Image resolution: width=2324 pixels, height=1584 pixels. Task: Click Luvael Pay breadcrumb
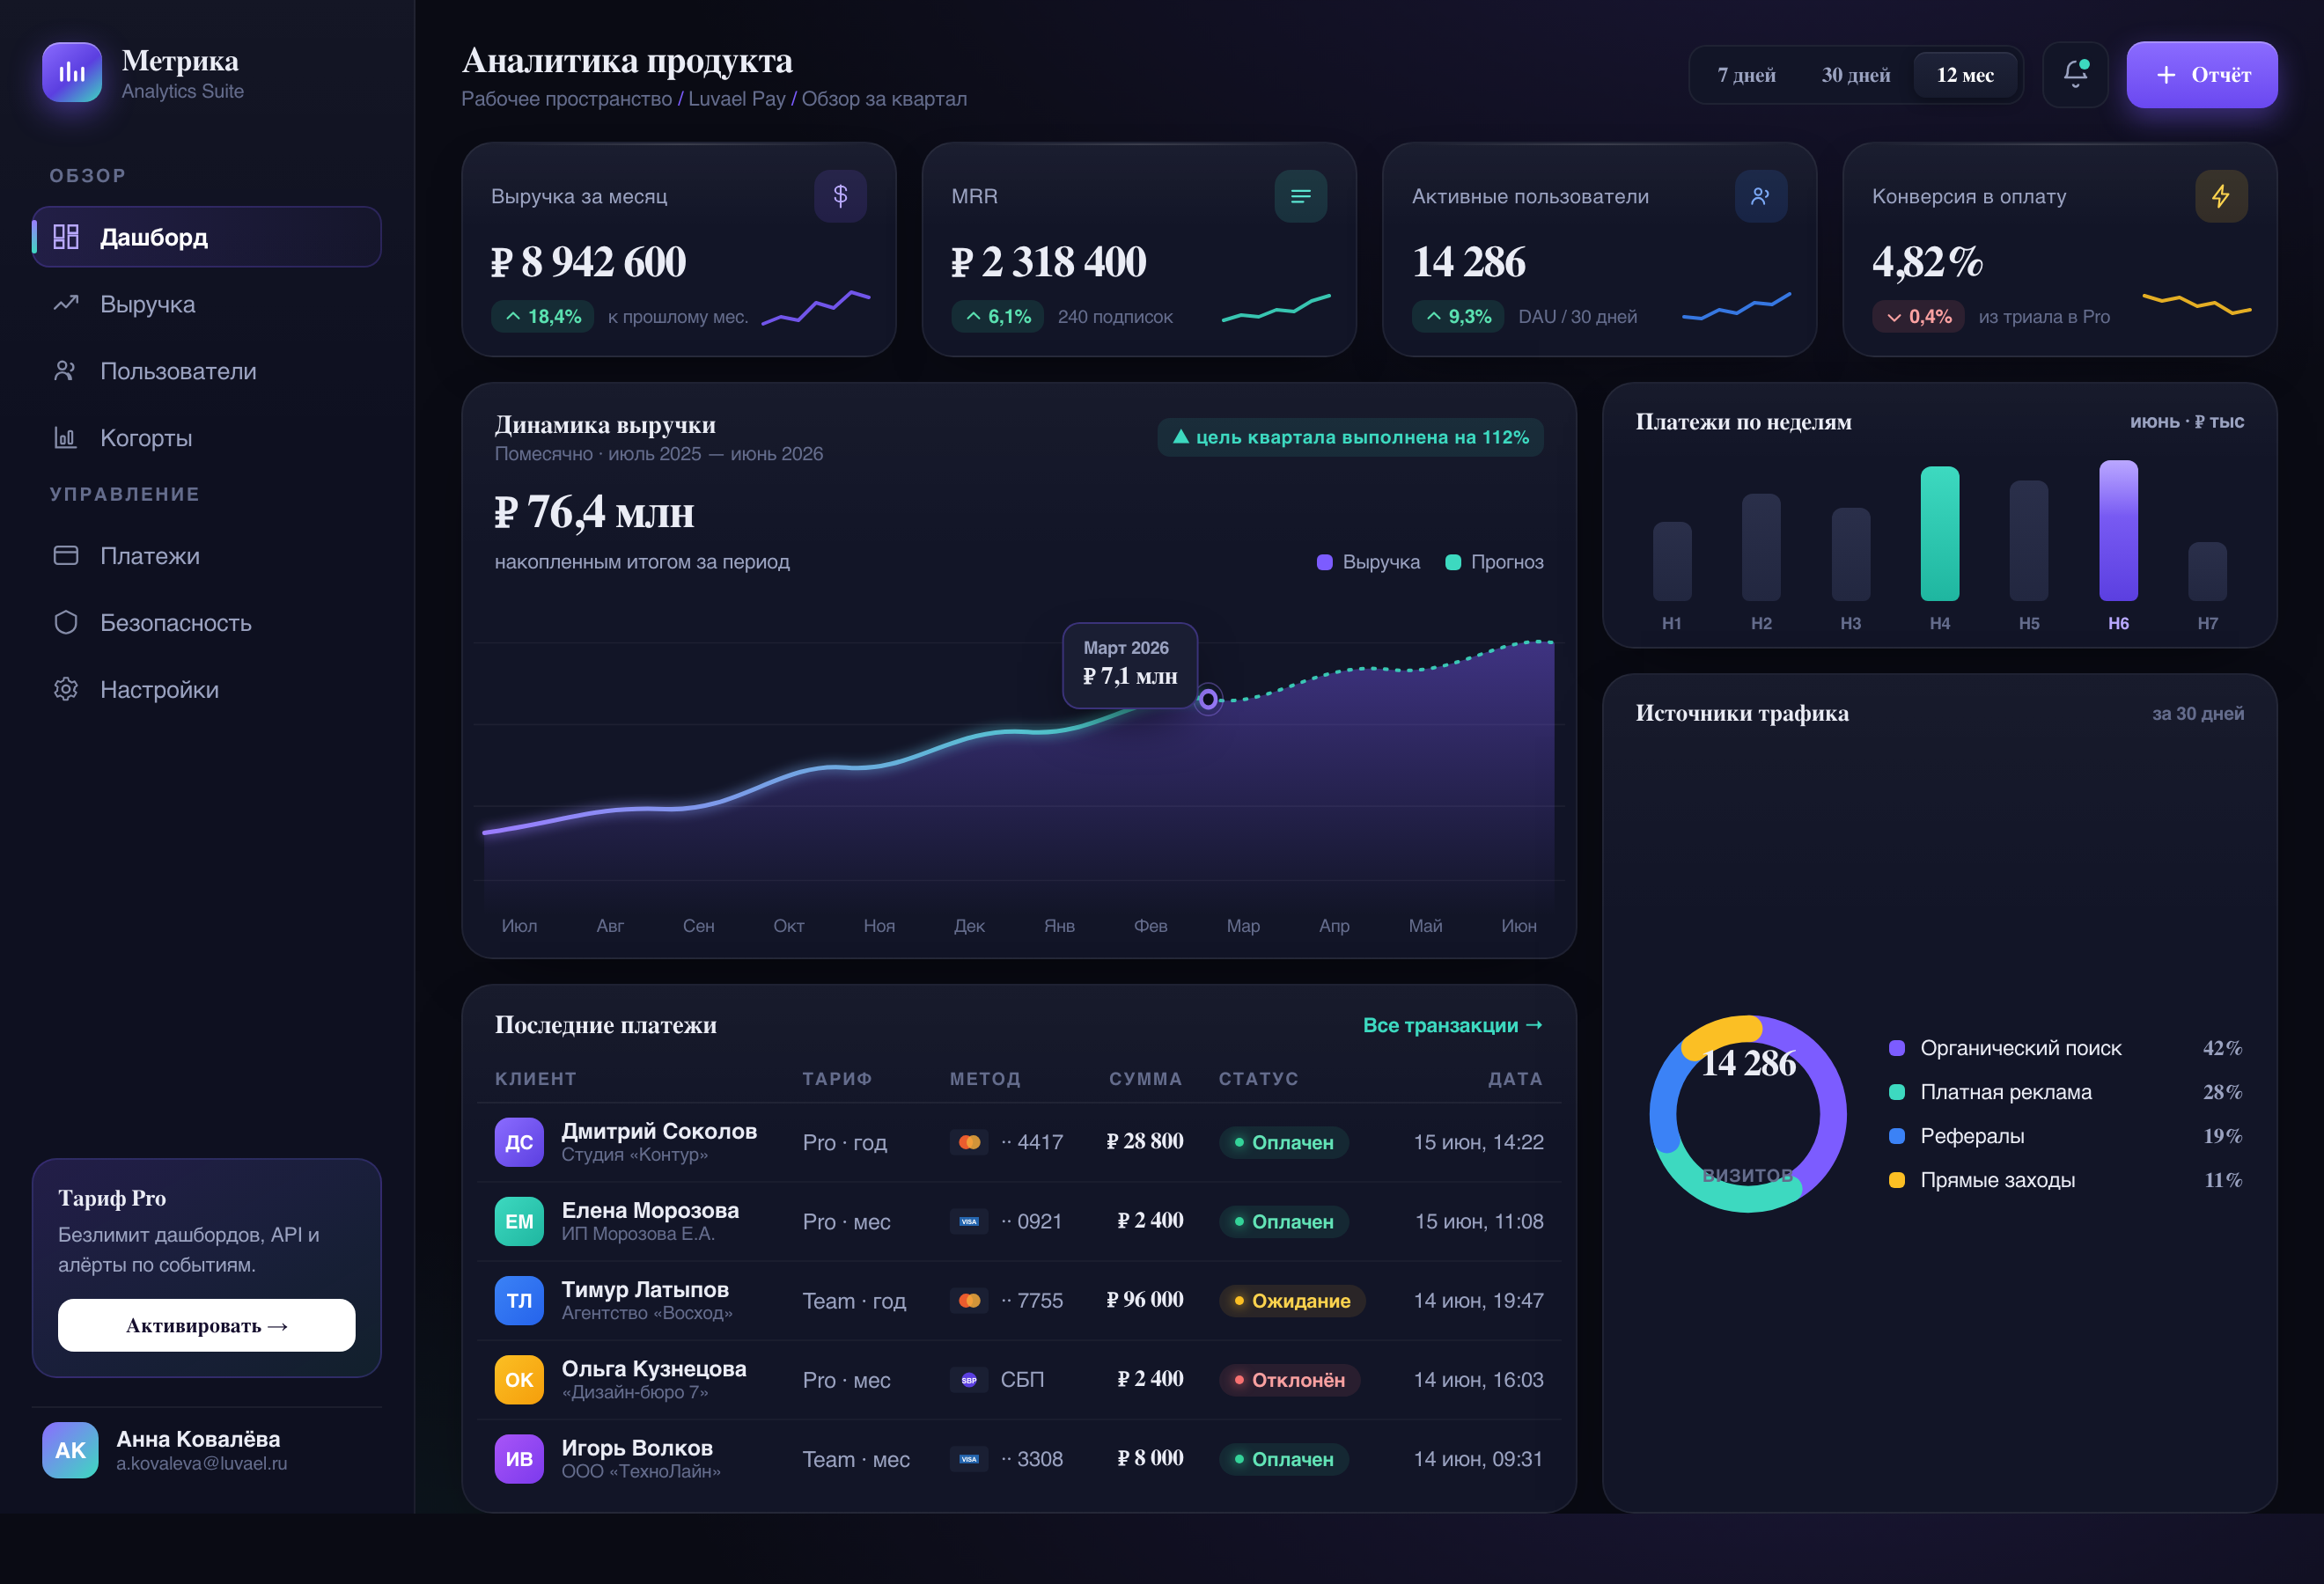737,99
